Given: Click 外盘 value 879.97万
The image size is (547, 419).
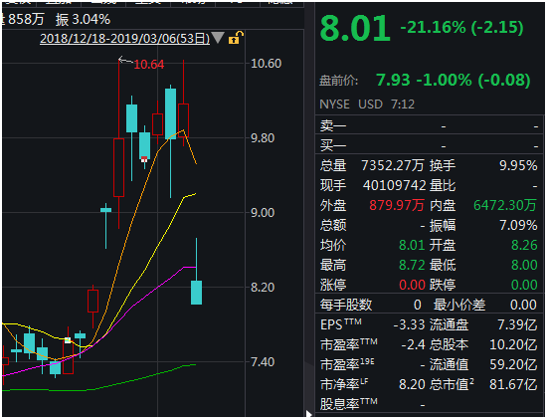Looking at the screenshot, I should click(x=397, y=205).
